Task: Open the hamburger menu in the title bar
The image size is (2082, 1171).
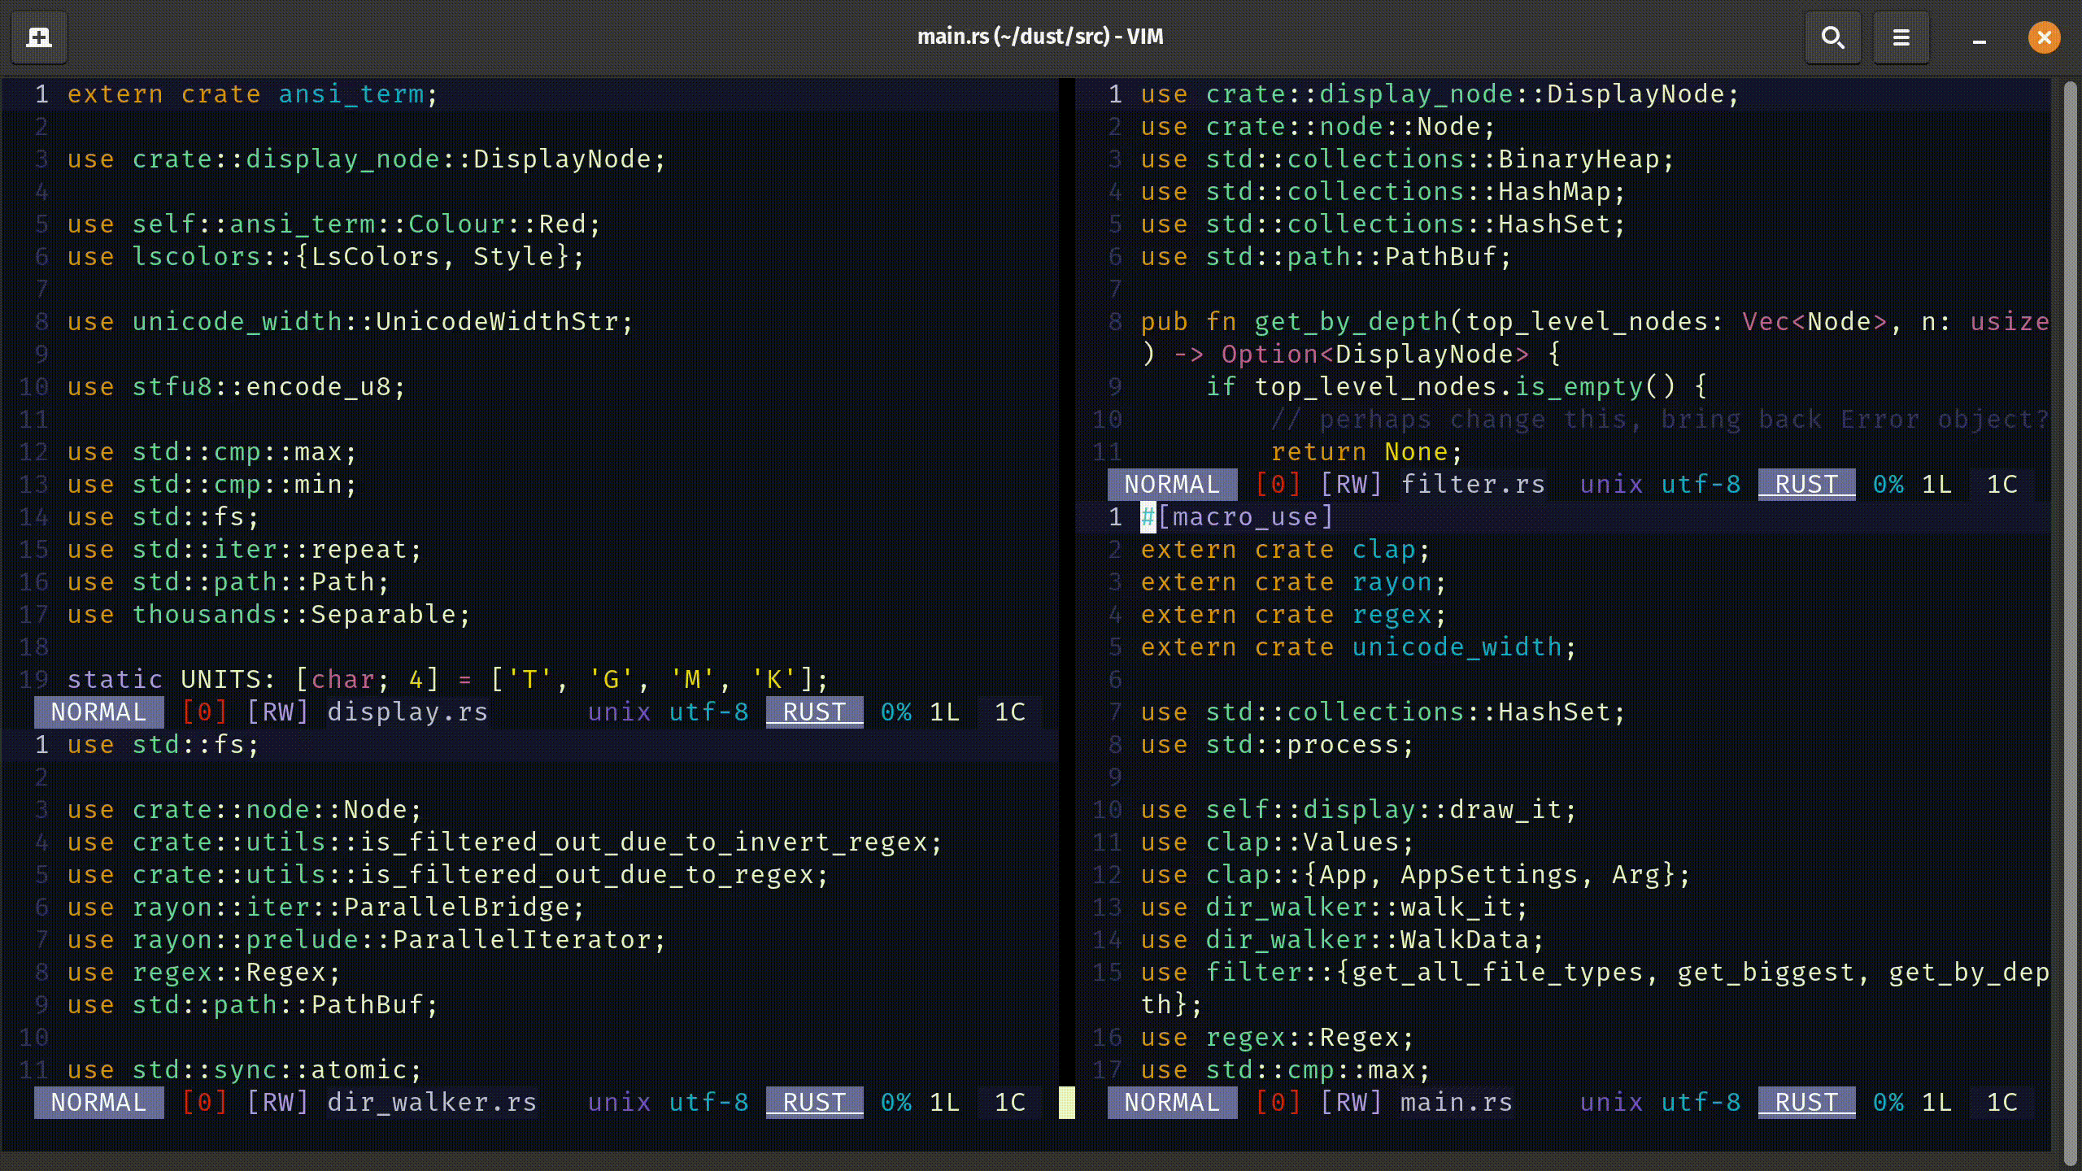Action: [x=1901, y=37]
